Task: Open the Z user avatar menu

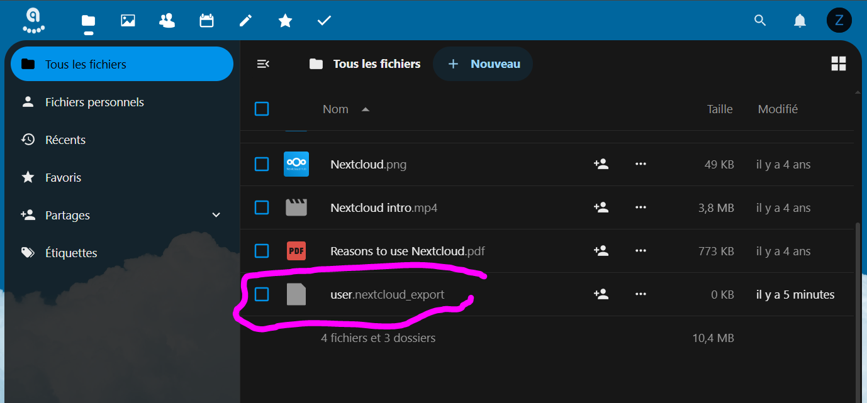Action: point(839,21)
